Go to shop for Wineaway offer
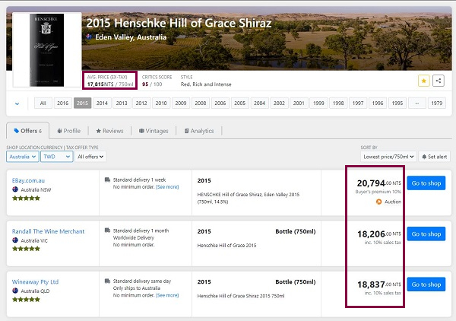 [426, 284]
